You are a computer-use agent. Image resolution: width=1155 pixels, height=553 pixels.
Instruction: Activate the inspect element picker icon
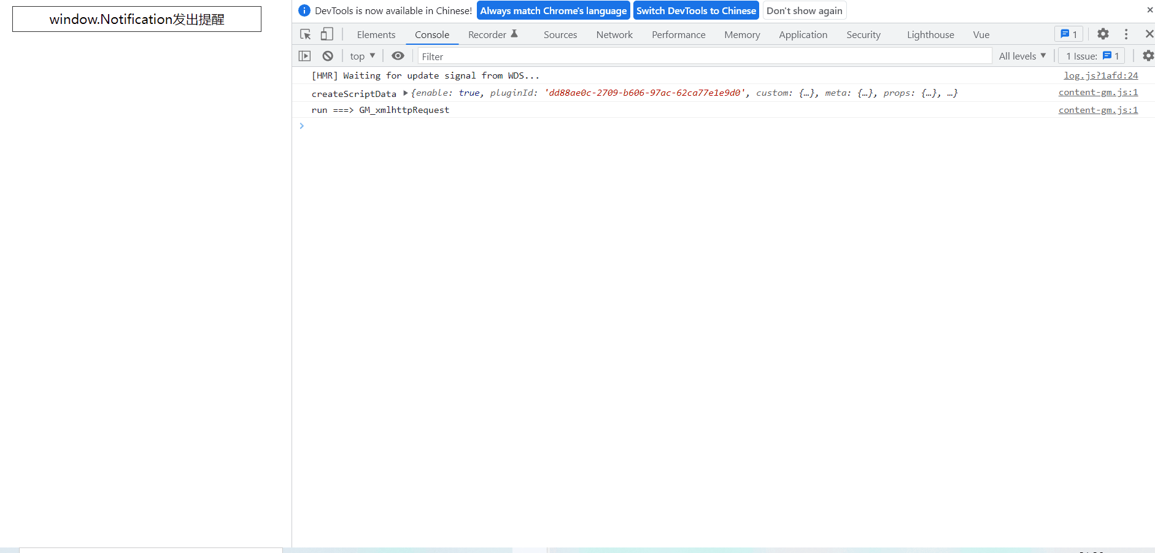306,34
